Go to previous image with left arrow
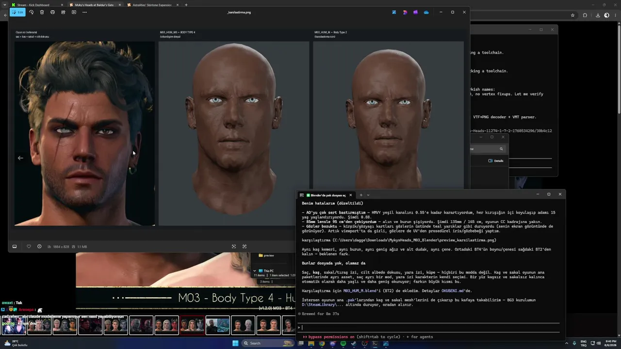Viewport: 621px width, 349px height. pos(20,158)
